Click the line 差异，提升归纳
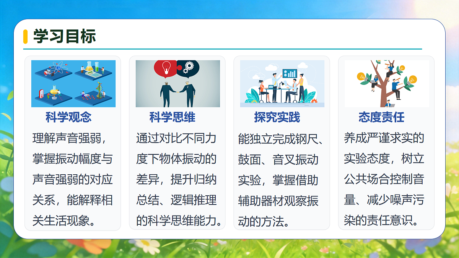Viewport: 459px width, 258px height. click(x=176, y=179)
